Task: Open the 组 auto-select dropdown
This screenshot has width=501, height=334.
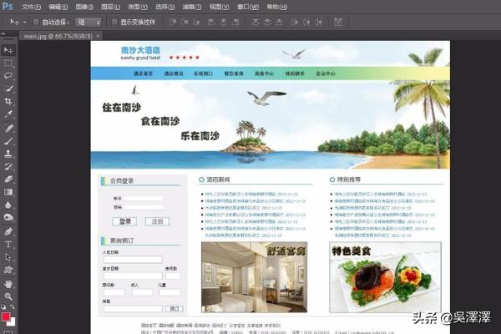Action: (x=89, y=22)
